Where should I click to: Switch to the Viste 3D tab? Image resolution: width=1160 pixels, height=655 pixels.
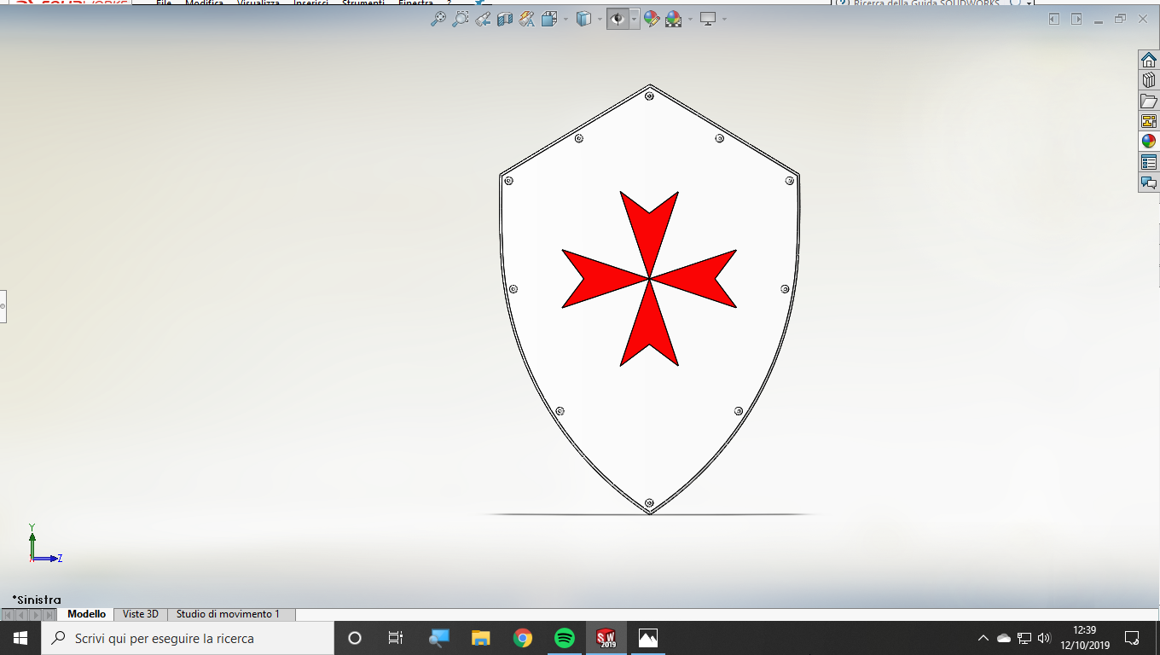(x=141, y=614)
